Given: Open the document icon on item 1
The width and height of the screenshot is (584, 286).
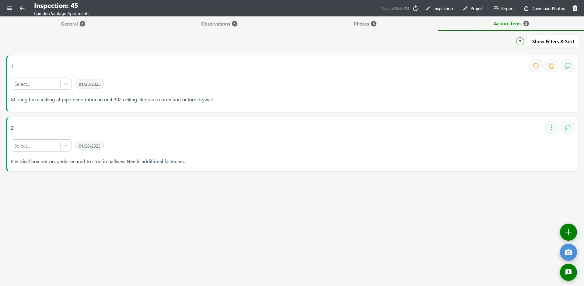Looking at the screenshot, I should point(552,66).
